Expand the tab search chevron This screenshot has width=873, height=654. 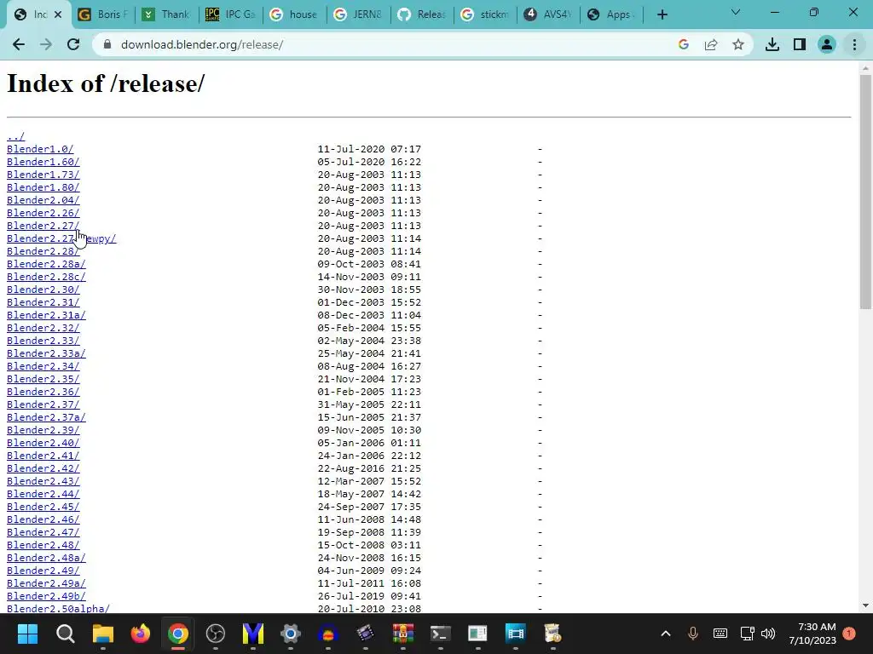pos(736,12)
